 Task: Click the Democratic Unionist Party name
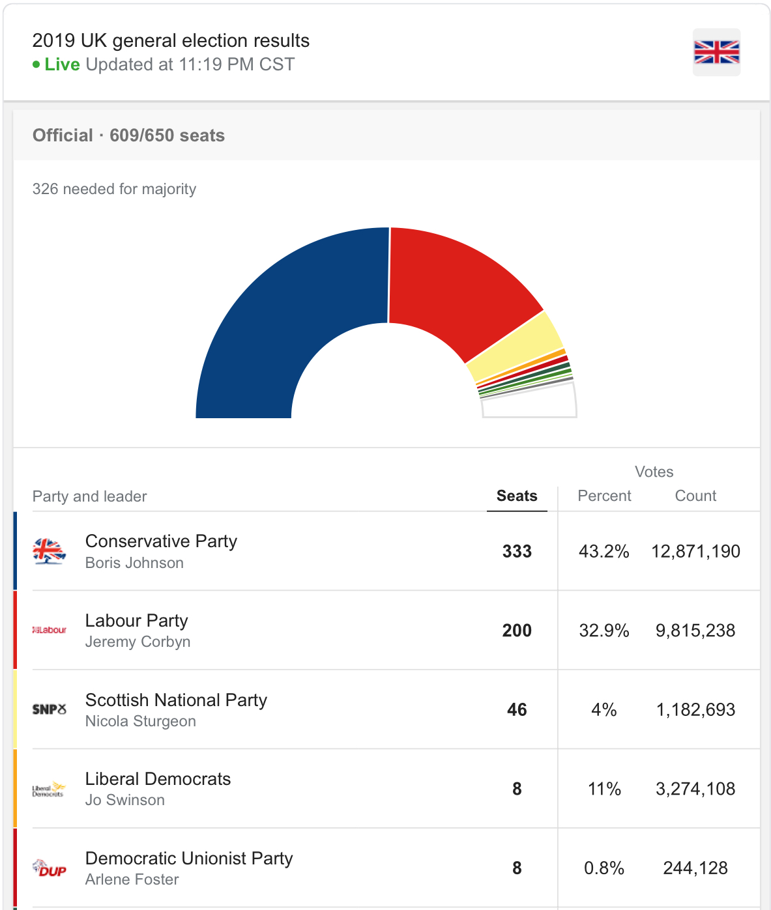[x=189, y=859]
